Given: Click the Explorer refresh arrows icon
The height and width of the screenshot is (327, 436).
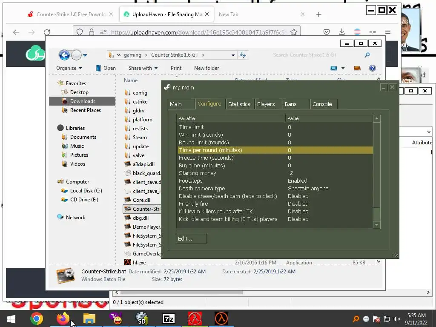Looking at the screenshot, I should [x=243, y=55].
